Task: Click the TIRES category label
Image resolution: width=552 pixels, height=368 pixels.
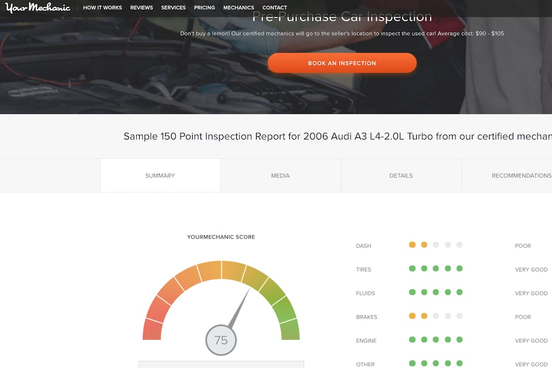Action: coord(364,269)
